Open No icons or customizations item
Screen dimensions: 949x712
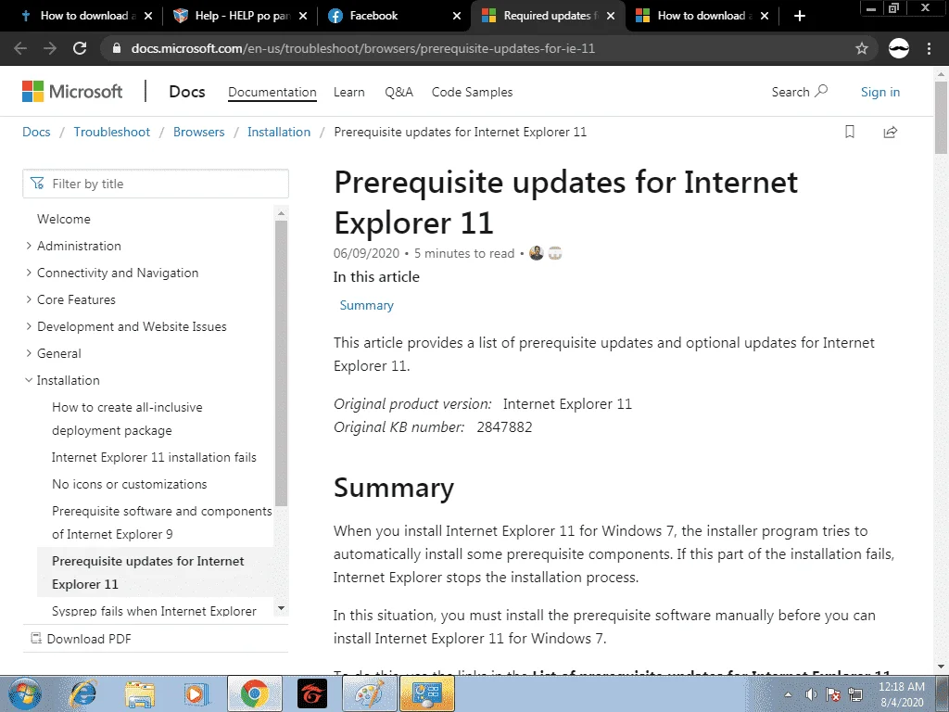130,484
